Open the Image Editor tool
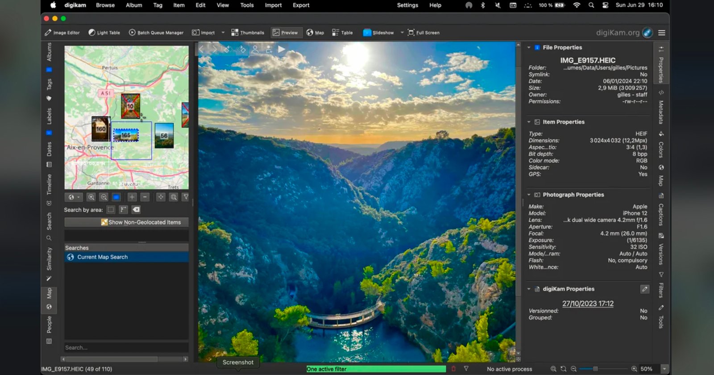Viewport: 714px width, 375px height. (x=62, y=33)
